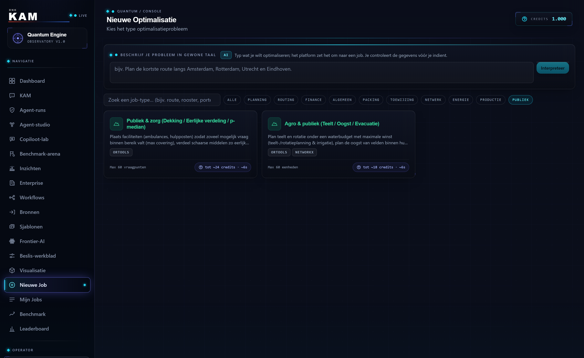Click the active PUBLIEK filter chip

coord(520,100)
